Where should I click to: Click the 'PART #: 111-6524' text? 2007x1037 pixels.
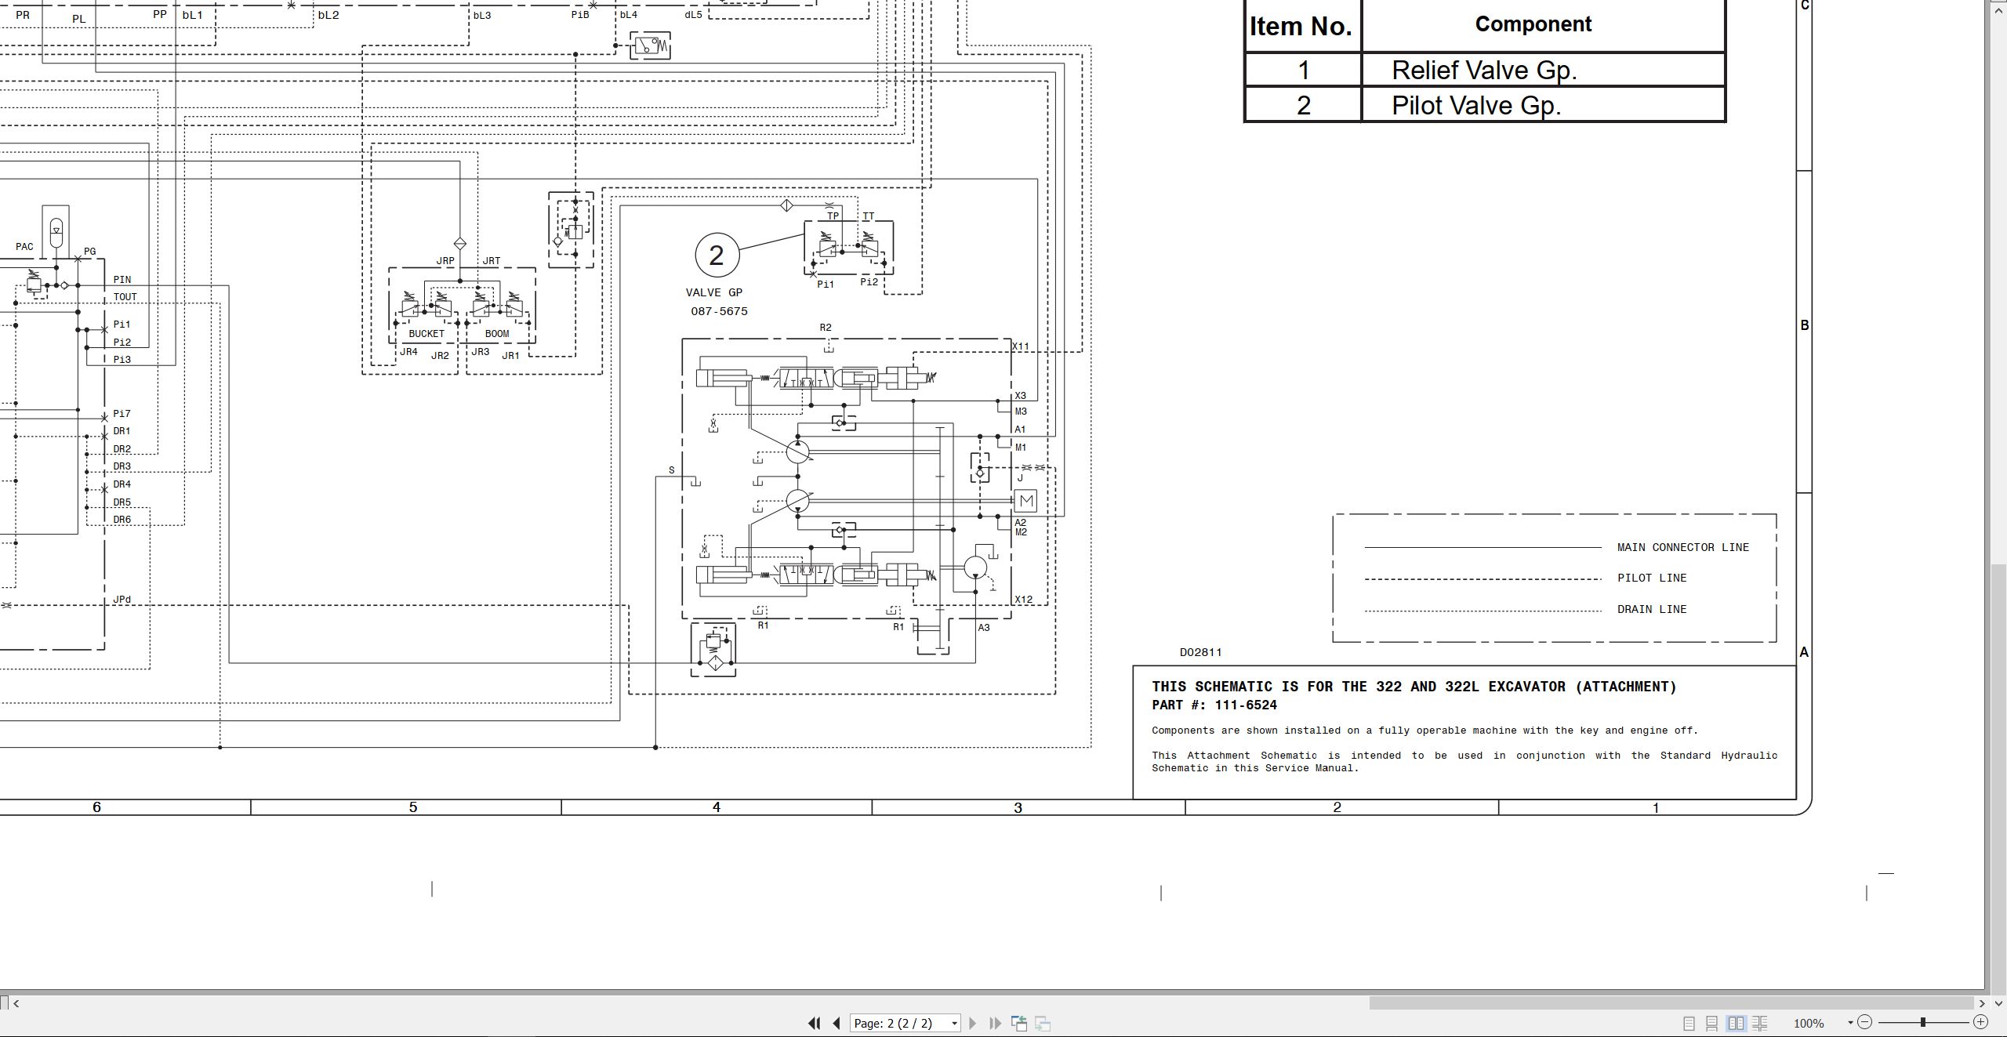(x=1214, y=705)
